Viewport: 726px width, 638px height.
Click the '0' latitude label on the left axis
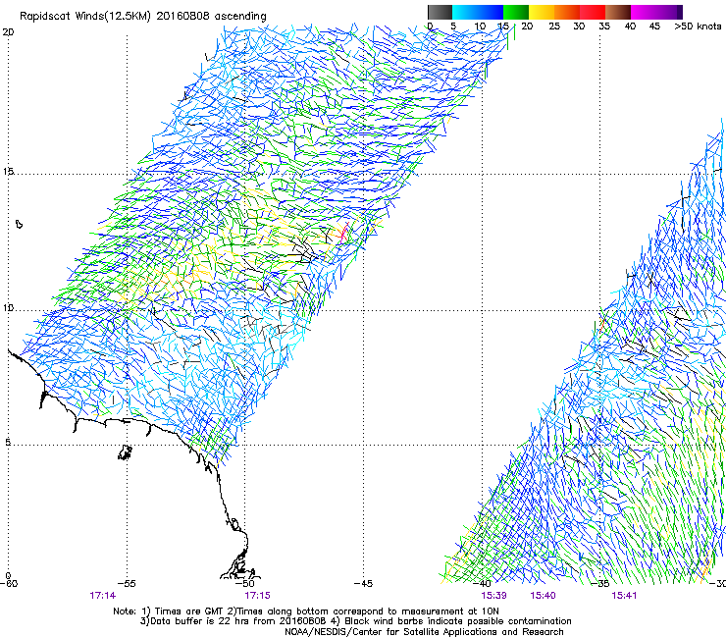coord(8,576)
